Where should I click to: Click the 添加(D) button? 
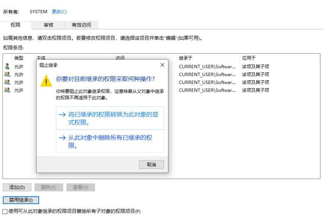17,187
